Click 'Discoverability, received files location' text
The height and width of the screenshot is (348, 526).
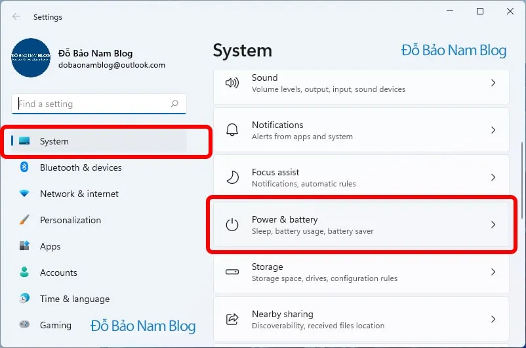[x=318, y=326]
